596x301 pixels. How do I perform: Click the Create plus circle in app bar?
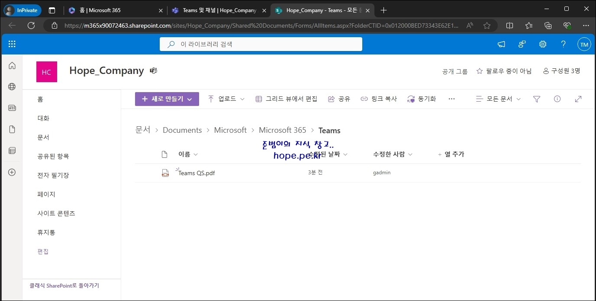12,172
